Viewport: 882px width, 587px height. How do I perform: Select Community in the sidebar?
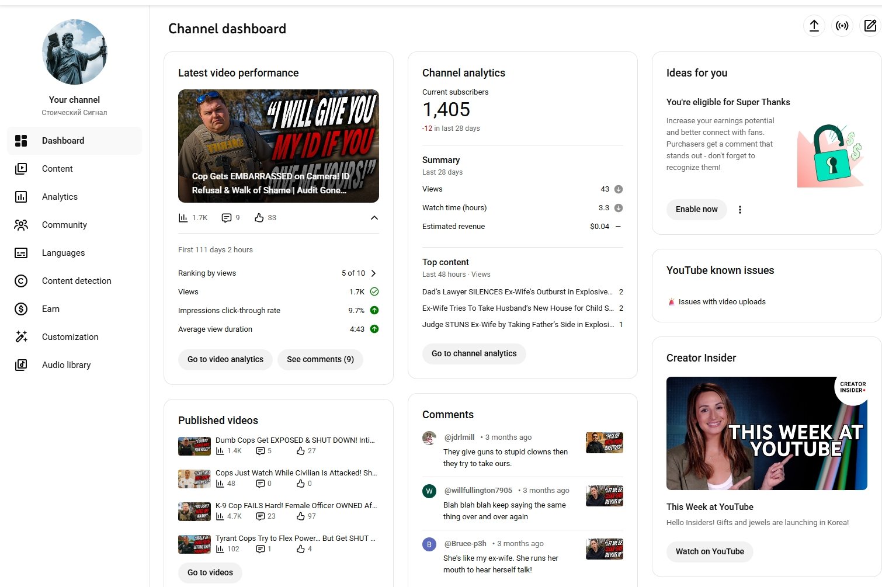point(64,225)
